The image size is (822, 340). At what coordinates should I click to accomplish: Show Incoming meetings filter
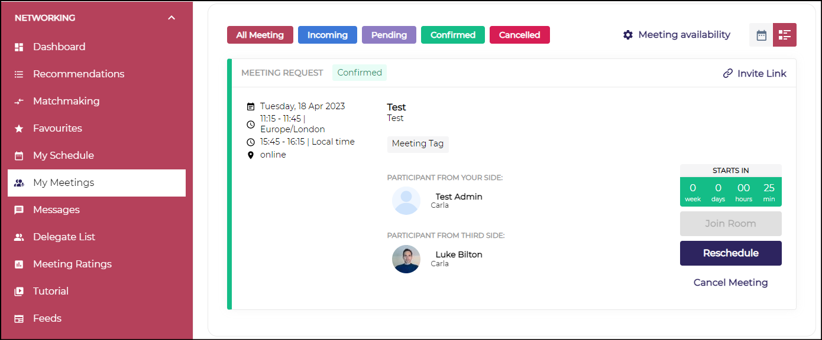point(328,35)
